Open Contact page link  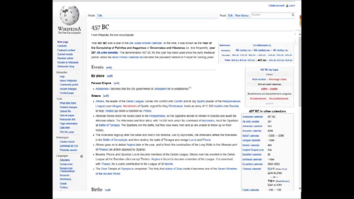coord(67,93)
